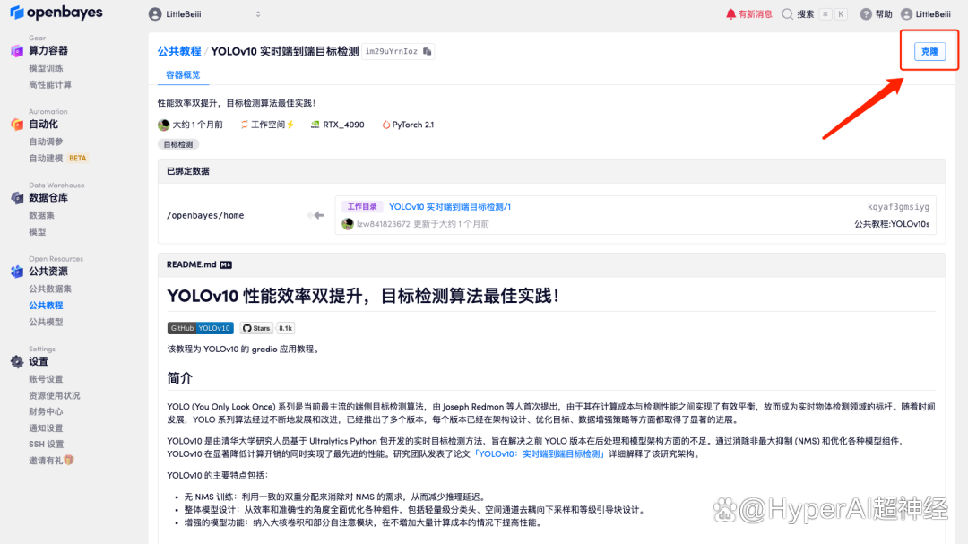968x544 pixels.
Task: Open the LittleBeiii account menu at top right
Action: click(x=925, y=14)
